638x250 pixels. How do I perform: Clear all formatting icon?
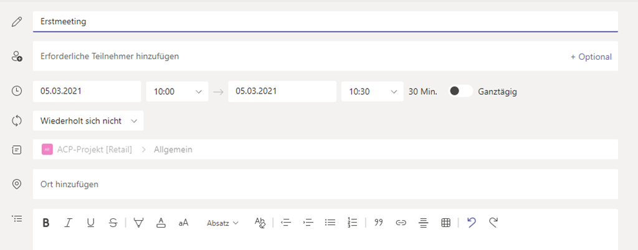click(x=260, y=223)
